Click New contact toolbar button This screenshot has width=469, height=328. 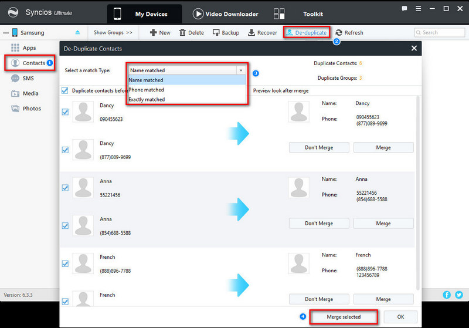[160, 33]
